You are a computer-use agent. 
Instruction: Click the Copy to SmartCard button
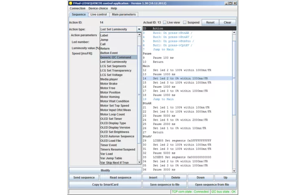click(x=105, y=184)
